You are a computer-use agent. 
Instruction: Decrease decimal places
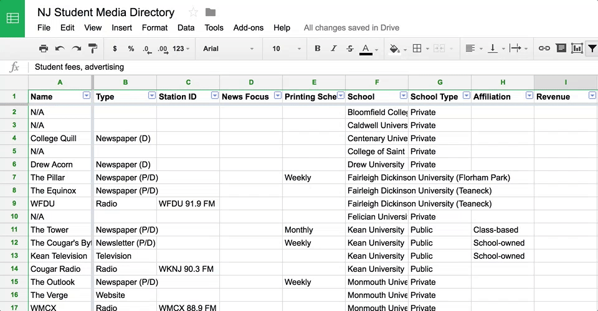[x=147, y=49]
